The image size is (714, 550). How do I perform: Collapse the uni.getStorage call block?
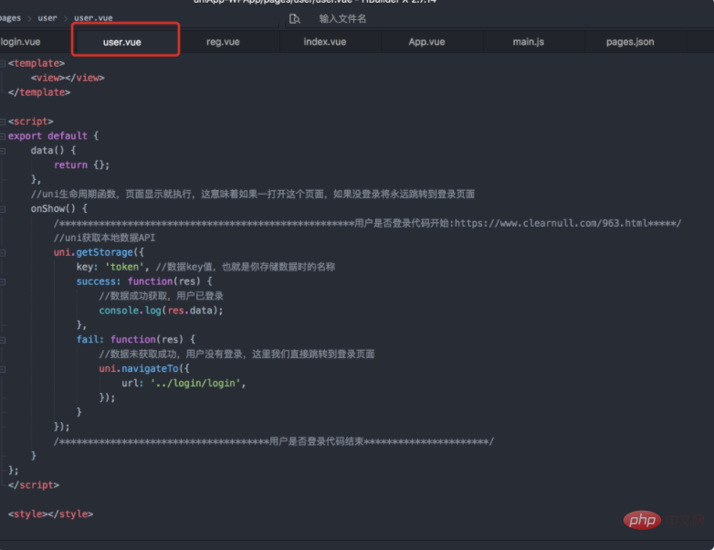3,253
